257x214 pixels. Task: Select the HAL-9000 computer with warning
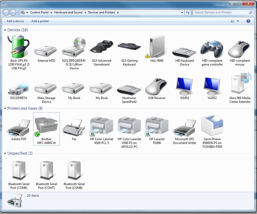(157, 48)
